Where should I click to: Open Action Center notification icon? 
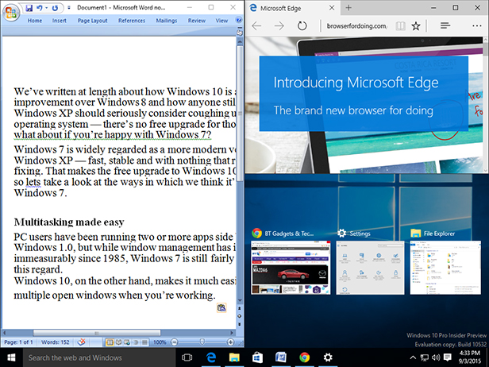(448, 357)
